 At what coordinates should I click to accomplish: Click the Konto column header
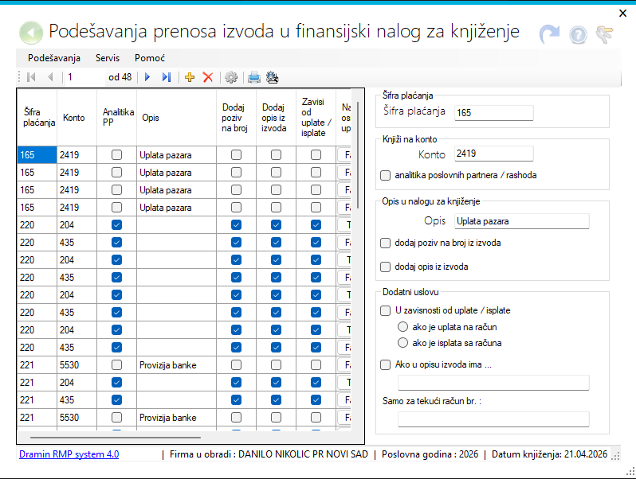(x=77, y=118)
